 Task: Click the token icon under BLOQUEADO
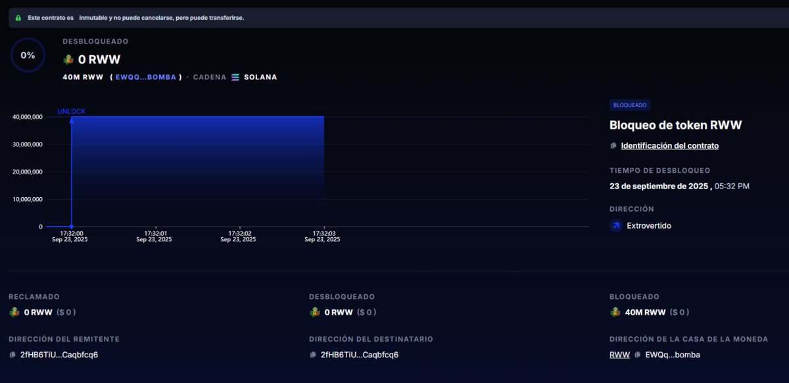click(x=615, y=312)
